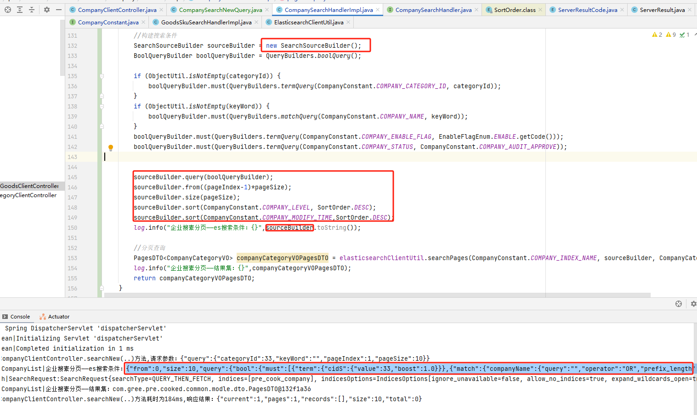This screenshot has width=697, height=415.
Task: Close CompanySearchNewQuery.java tab
Action: [267, 10]
